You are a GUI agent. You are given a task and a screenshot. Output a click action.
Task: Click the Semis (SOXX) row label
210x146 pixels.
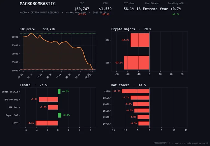pos(10,92)
